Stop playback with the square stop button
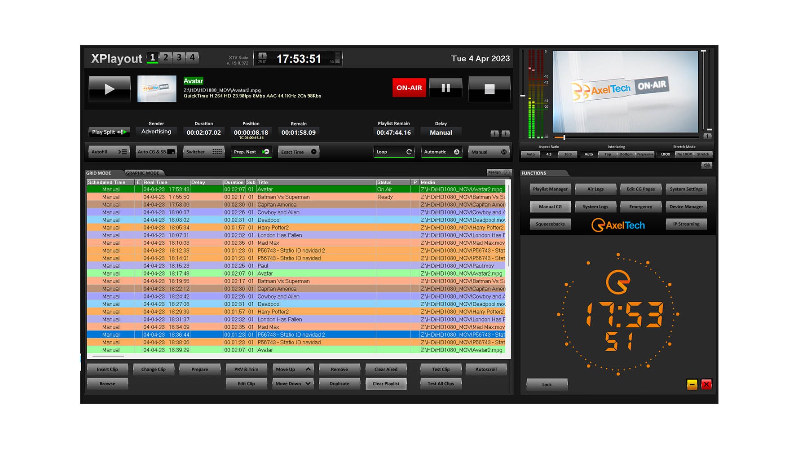 (489, 89)
